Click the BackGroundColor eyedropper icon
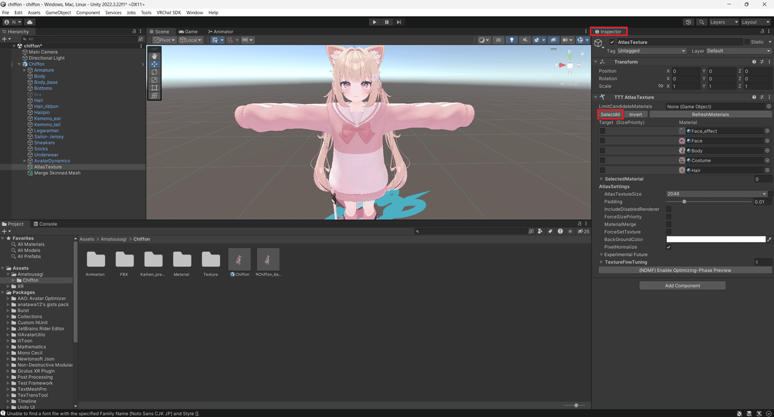The height and width of the screenshot is (417, 774). click(x=769, y=240)
